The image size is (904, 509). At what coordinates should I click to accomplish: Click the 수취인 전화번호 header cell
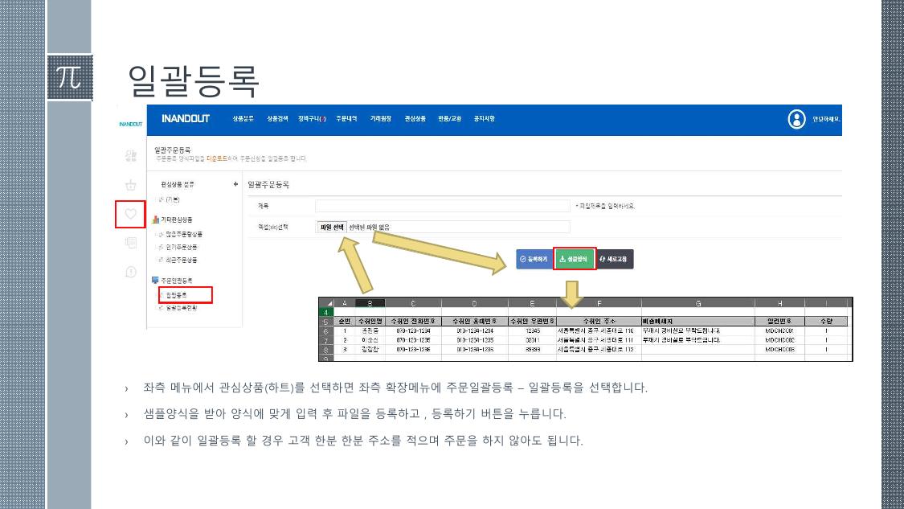tap(413, 322)
